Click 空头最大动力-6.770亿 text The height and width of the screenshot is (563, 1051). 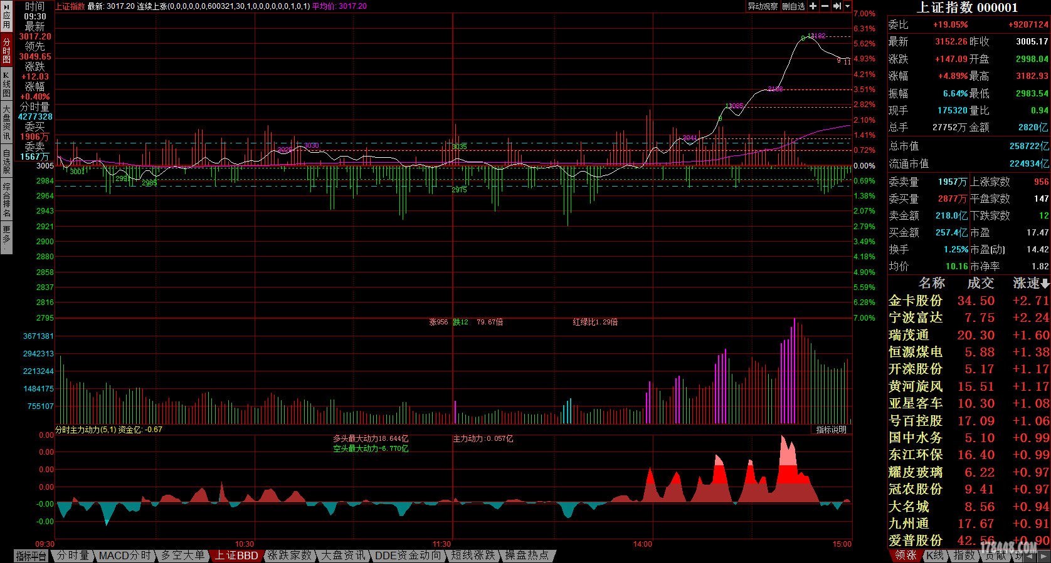(x=371, y=448)
